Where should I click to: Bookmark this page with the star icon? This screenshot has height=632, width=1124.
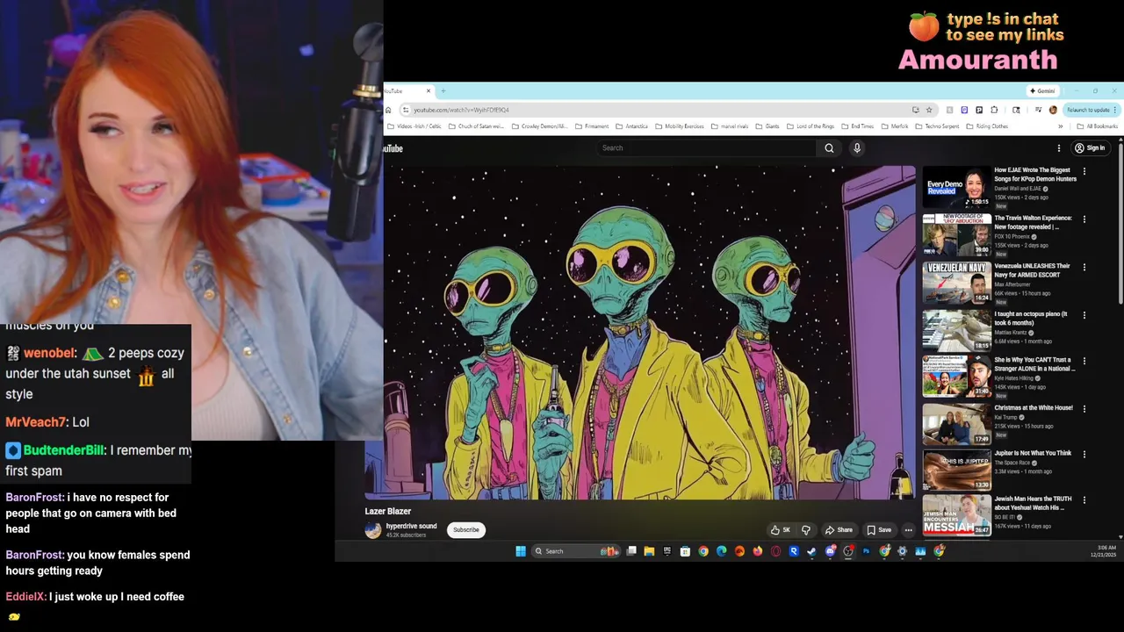tap(929, 110)
